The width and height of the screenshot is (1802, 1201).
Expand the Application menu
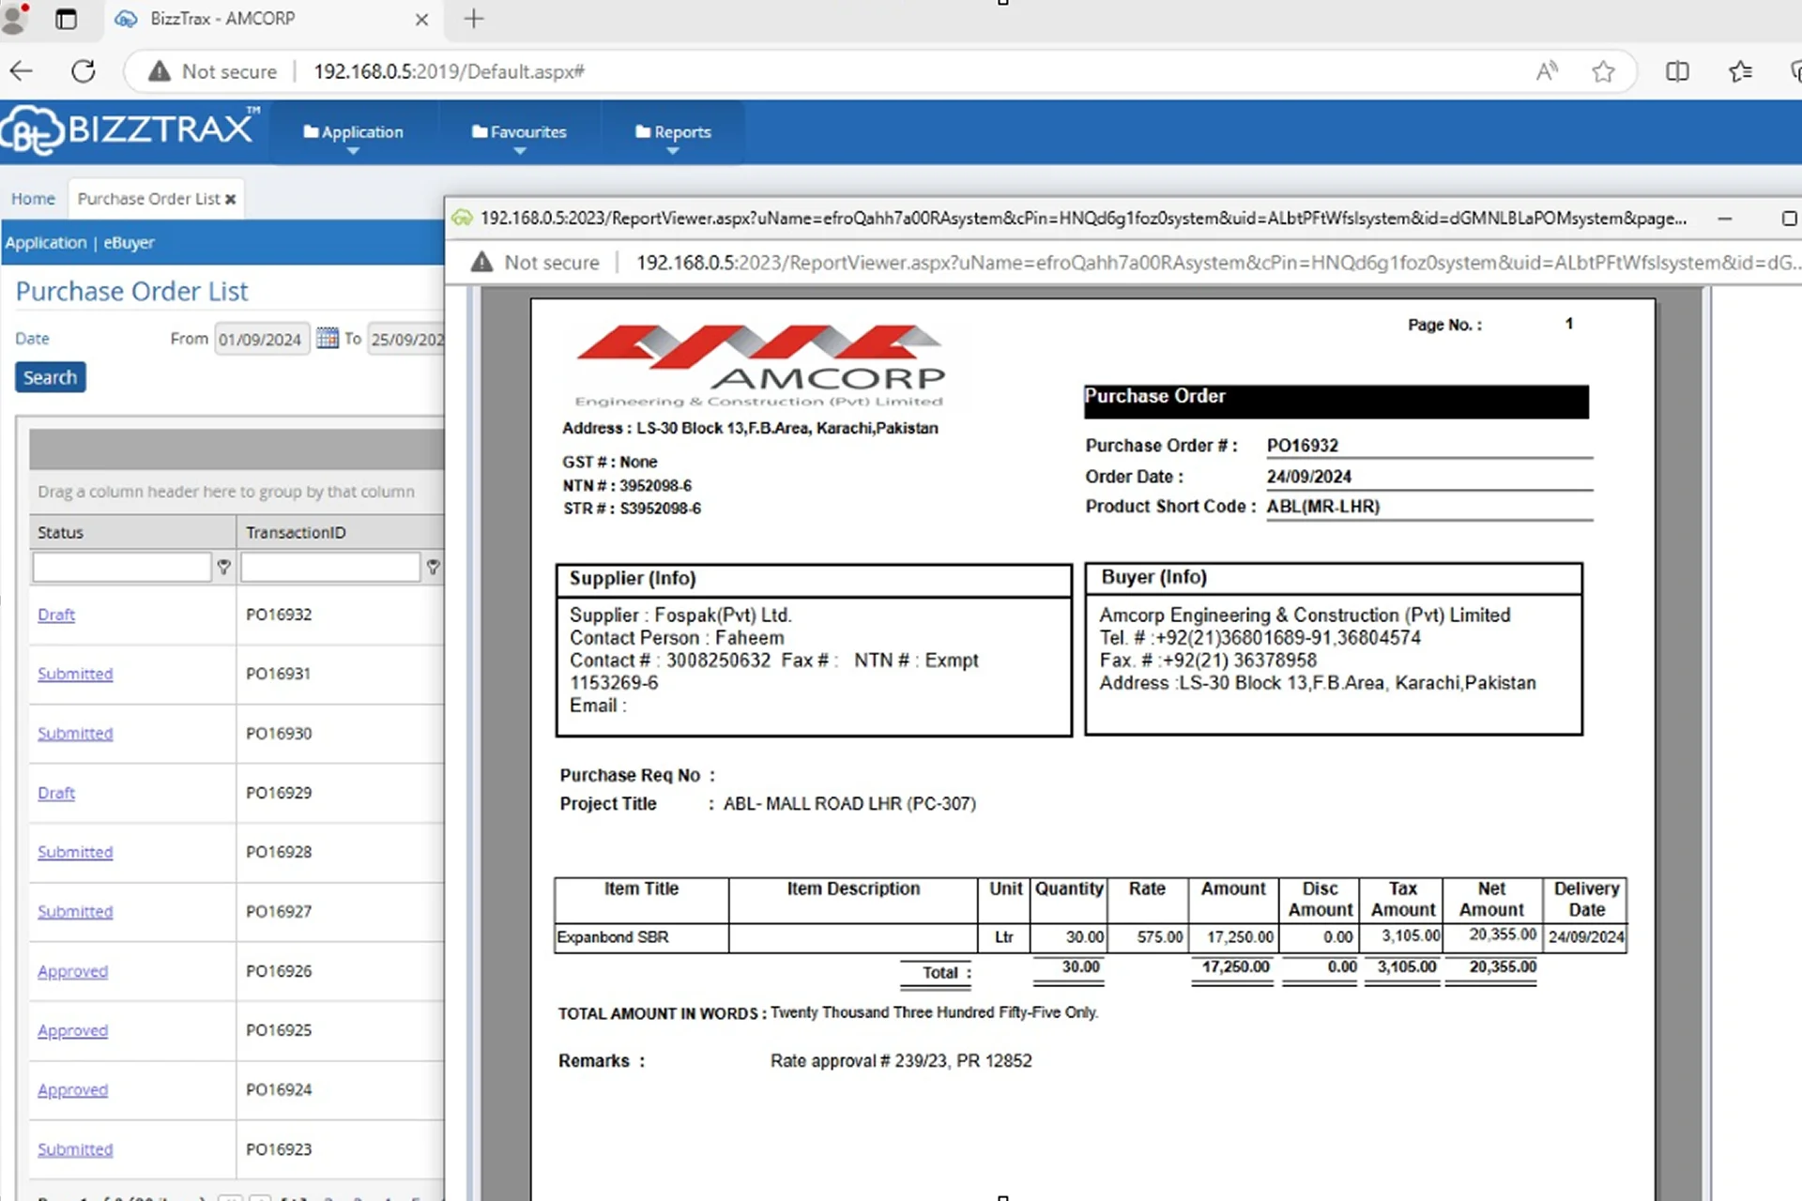tap(353, 132)
